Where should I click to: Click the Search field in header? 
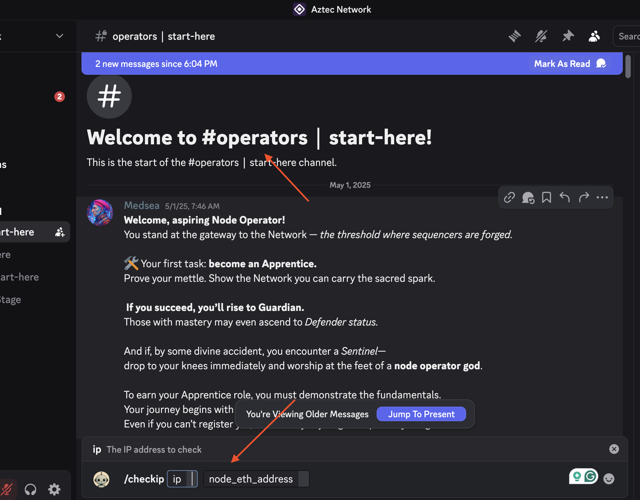[x=627, y=36]
